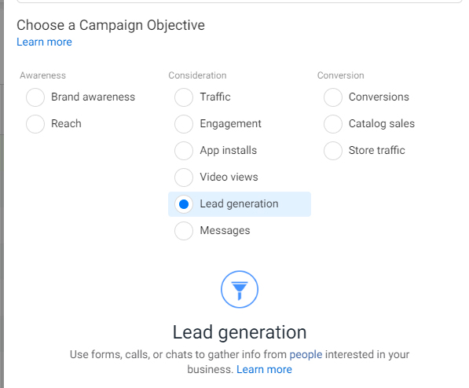
Task: Select the Reach objective
Action: point(35,124)
